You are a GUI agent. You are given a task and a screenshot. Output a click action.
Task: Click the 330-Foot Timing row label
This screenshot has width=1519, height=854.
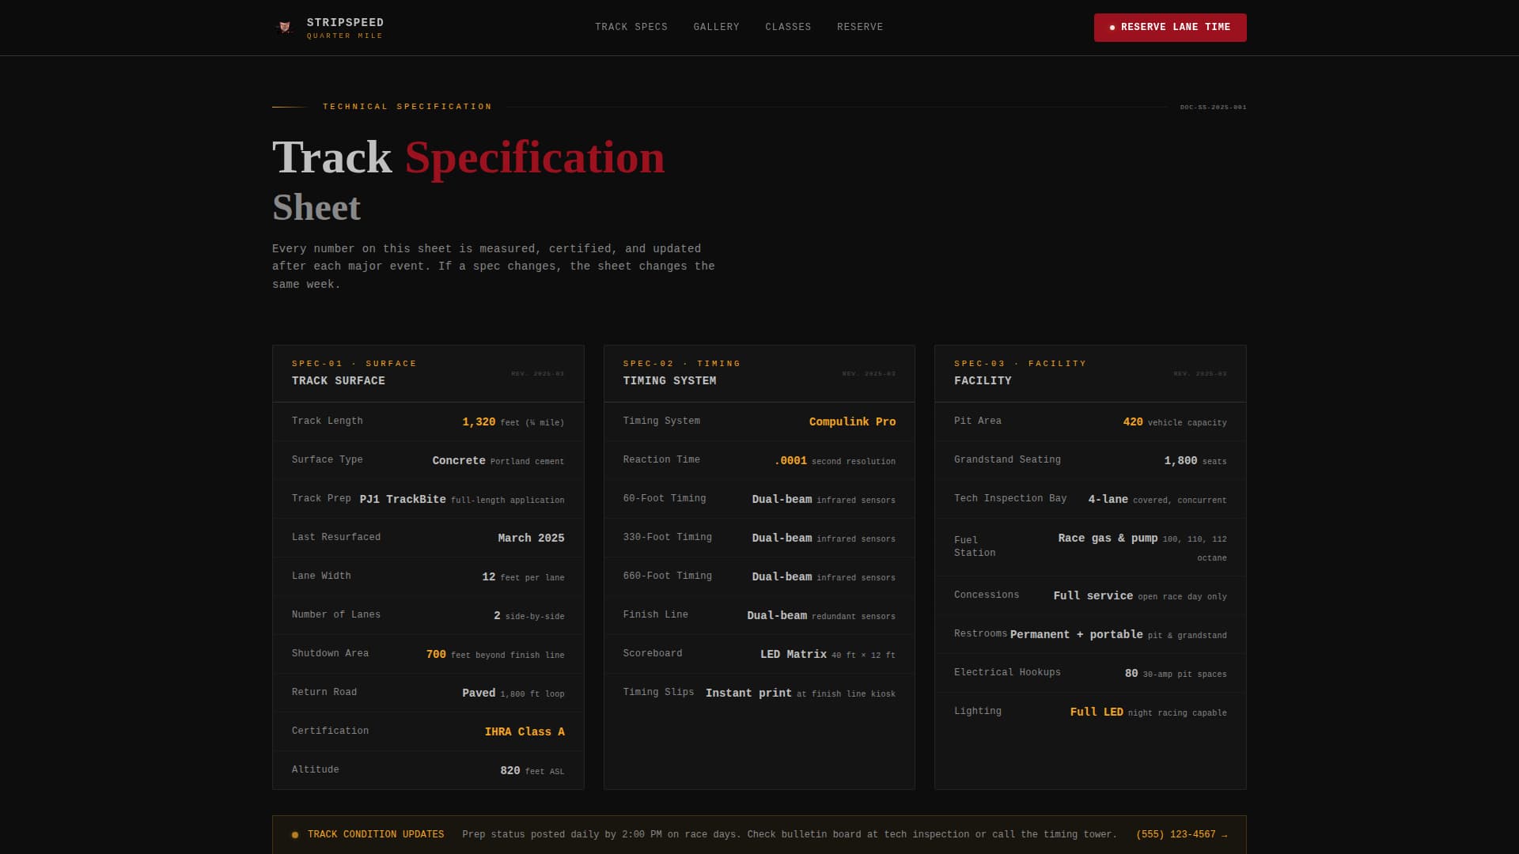[x=668, y=537]
